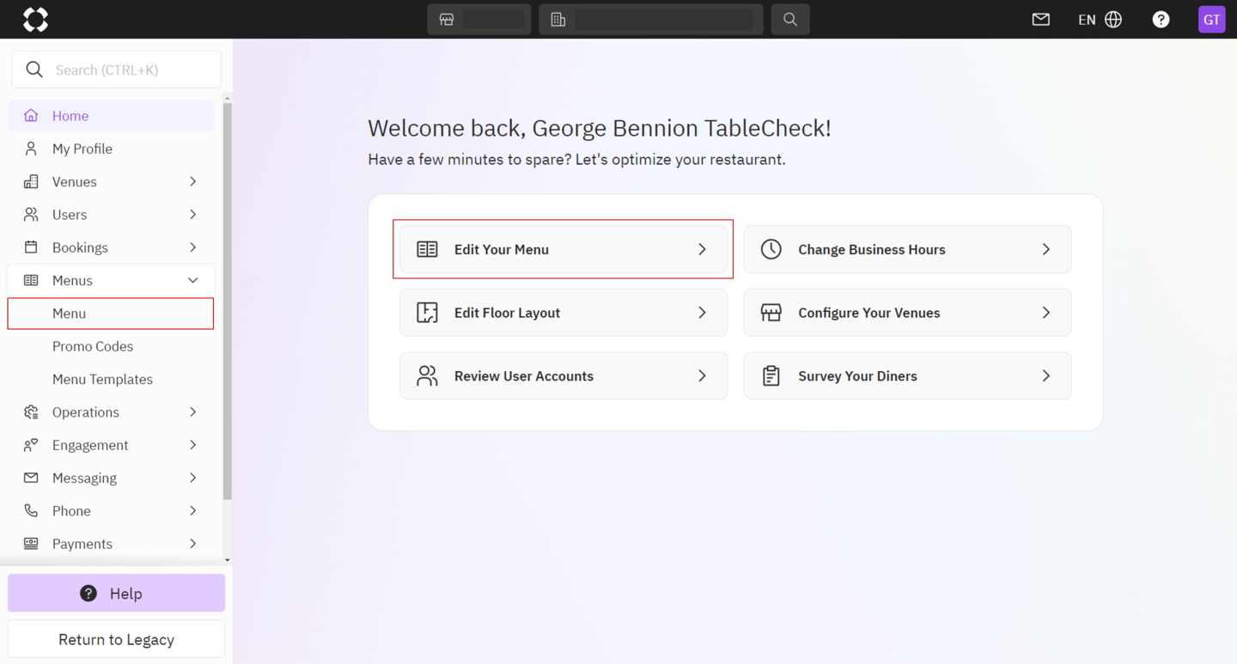
Task: Click the magnifier icon in sidebar search
Action: 34,70
